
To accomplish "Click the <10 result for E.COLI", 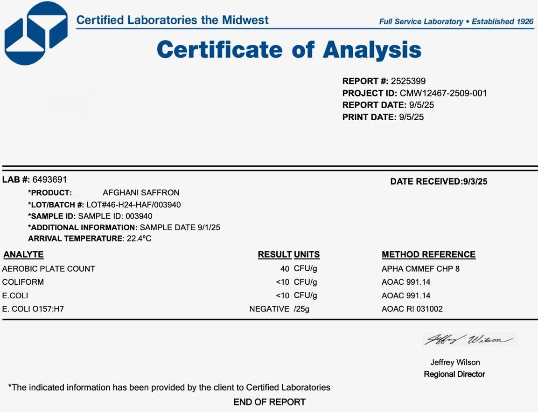I will pyautogui.click(x=283, y=295).
